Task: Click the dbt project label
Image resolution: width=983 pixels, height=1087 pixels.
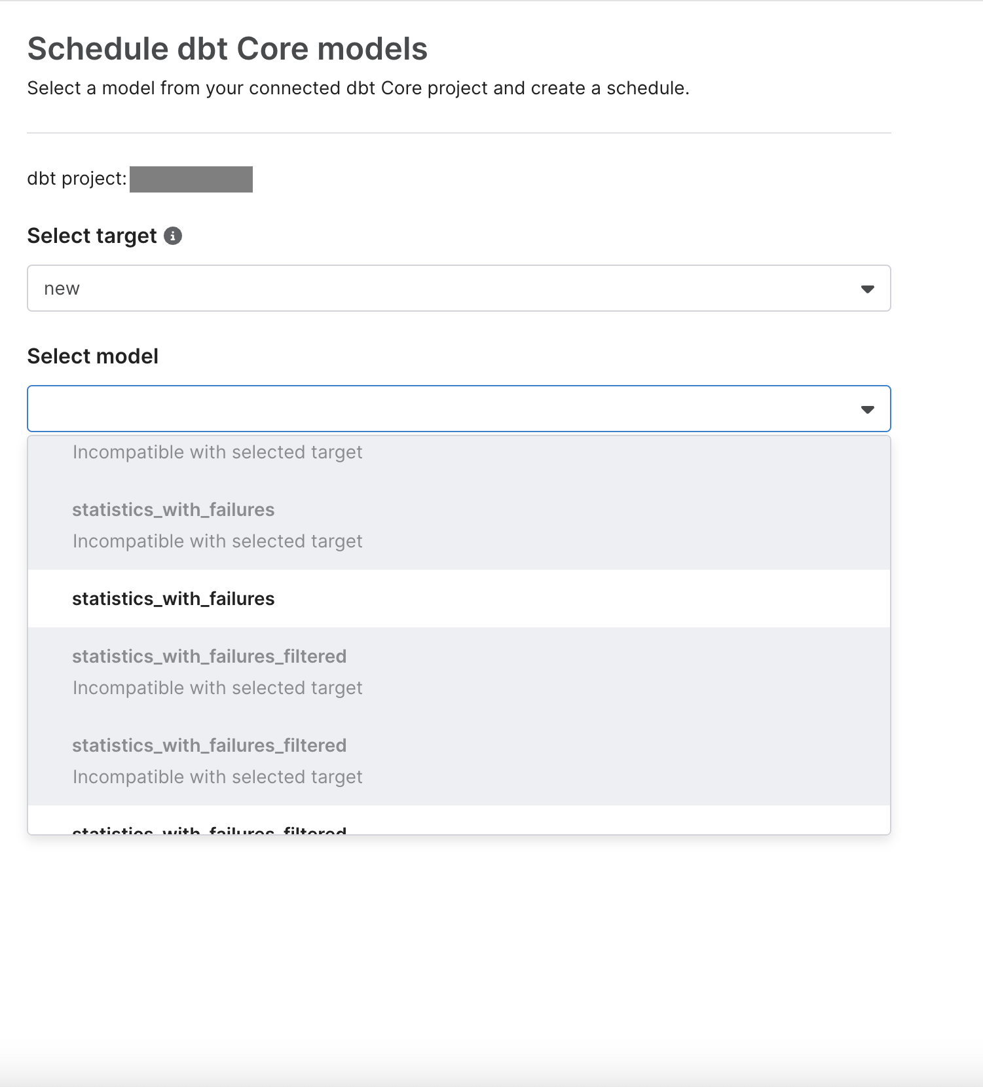Action: (77, 179)
